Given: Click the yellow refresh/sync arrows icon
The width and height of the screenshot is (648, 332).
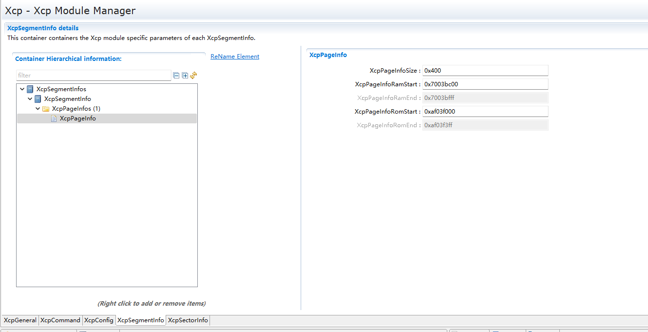Looking at the screenshot, I should point(193,75).
